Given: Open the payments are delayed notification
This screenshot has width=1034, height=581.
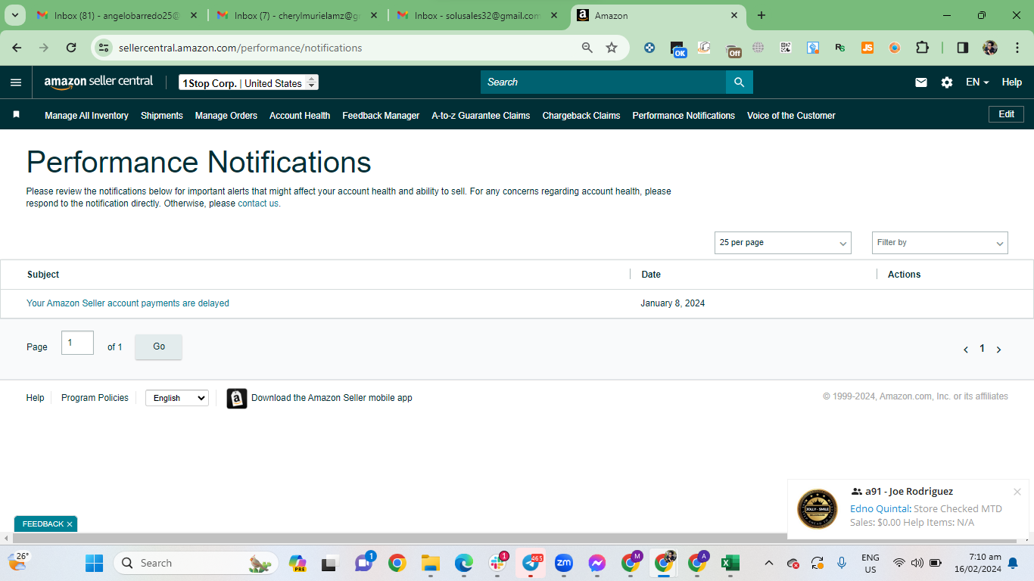Looking at the screenshot, I should tap(128, 303).
